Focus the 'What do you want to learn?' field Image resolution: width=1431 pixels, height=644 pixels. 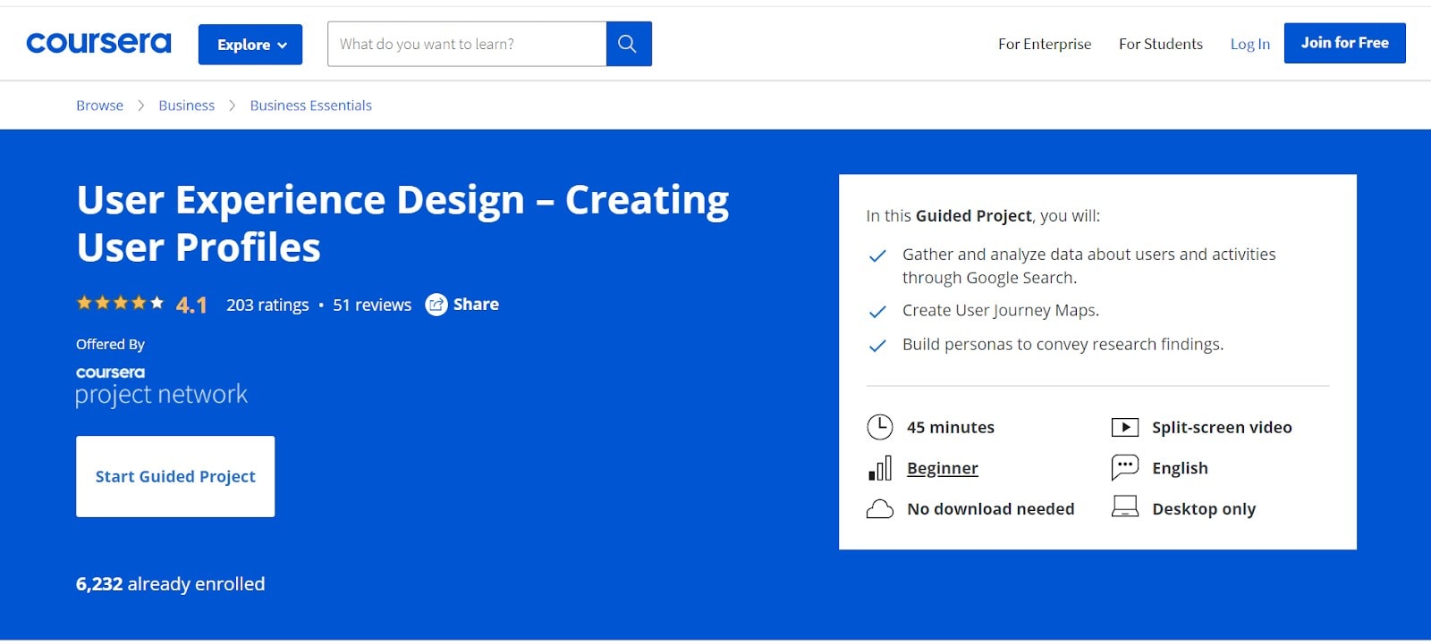[467, 44]
